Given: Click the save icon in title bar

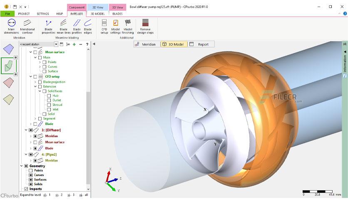Looking at the screenshot, I should (15, 7).
